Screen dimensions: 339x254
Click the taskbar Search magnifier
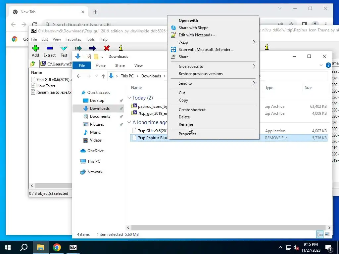pos(24,247)
